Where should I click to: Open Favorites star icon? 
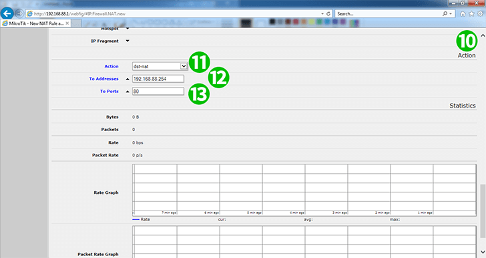(471, 13)
